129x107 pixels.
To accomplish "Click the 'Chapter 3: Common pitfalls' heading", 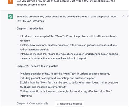I will pyautogui.click(x=32, y=103).
